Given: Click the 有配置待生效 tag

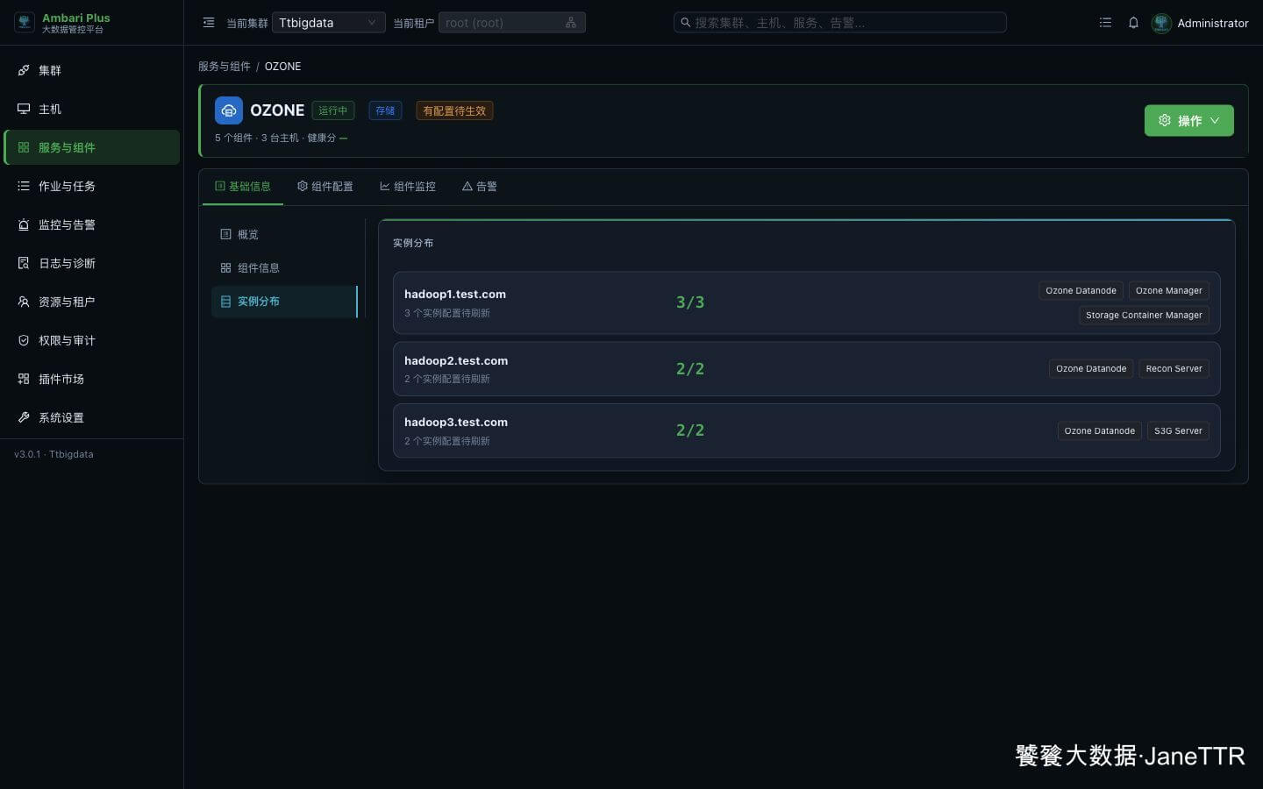Looking at the screenshot, I should (x=454, y=110).
